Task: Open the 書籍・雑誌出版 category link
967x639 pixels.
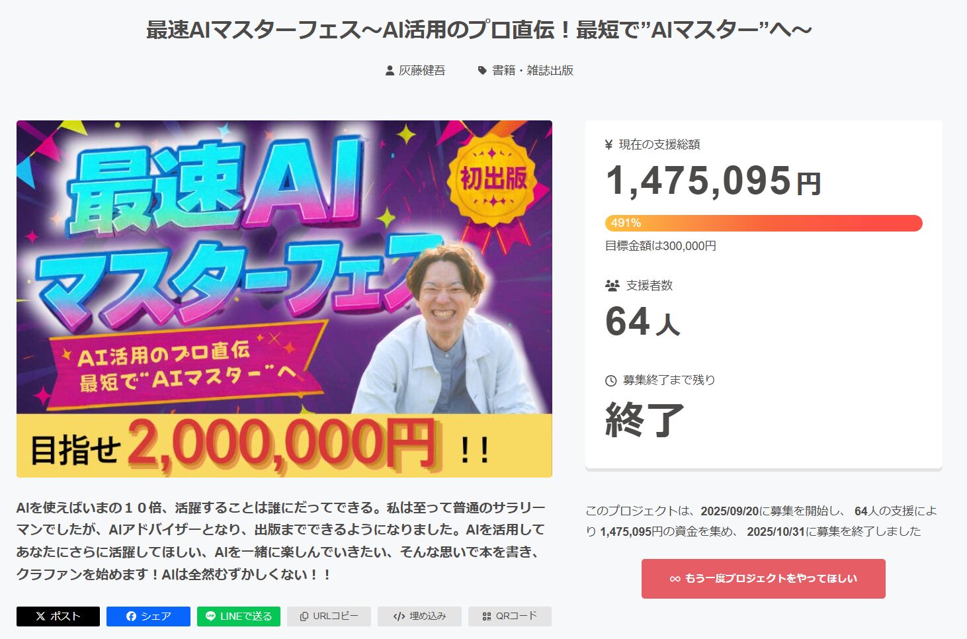Action: (x=532, y=71)
